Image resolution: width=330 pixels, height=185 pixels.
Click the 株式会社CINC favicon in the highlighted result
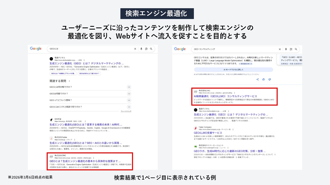tap(195, 91)
